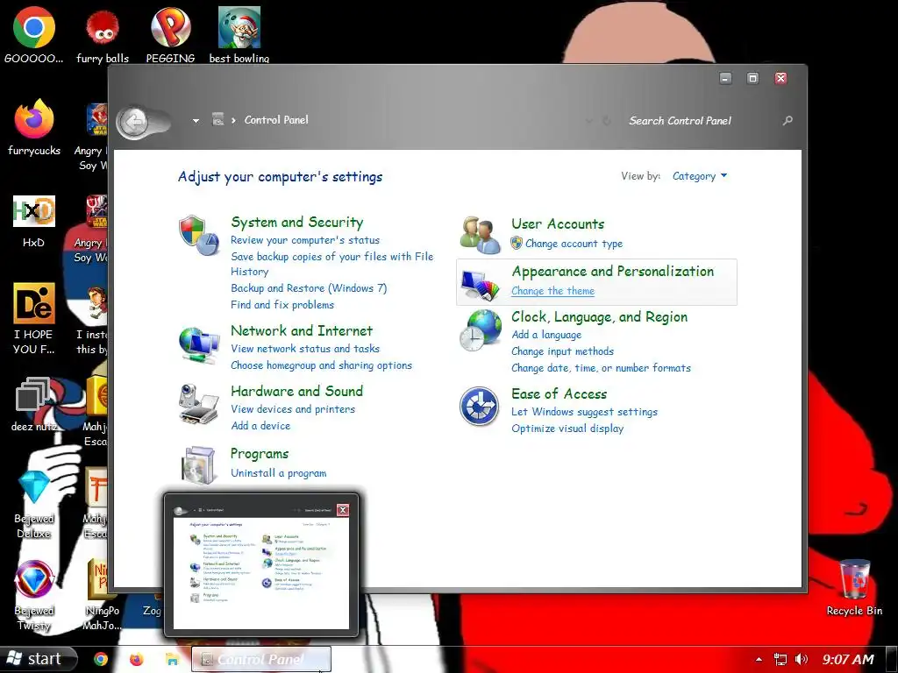Click Change date, time, or number formats
898x673 pixels.
click(x=601, y=368)
